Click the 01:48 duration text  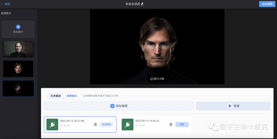(x=67, y=126)
